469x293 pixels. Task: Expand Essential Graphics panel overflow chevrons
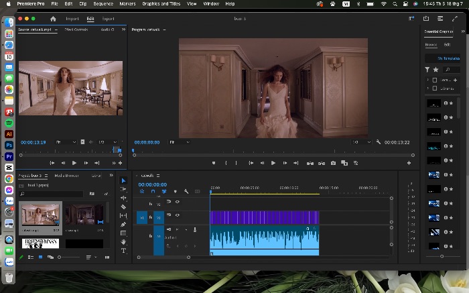point(463,31)
